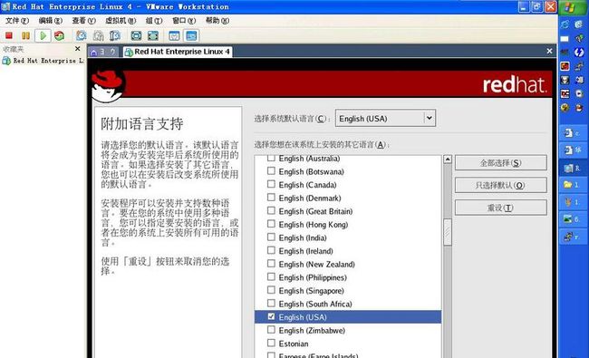Check Estonian language box

(271, 343)
